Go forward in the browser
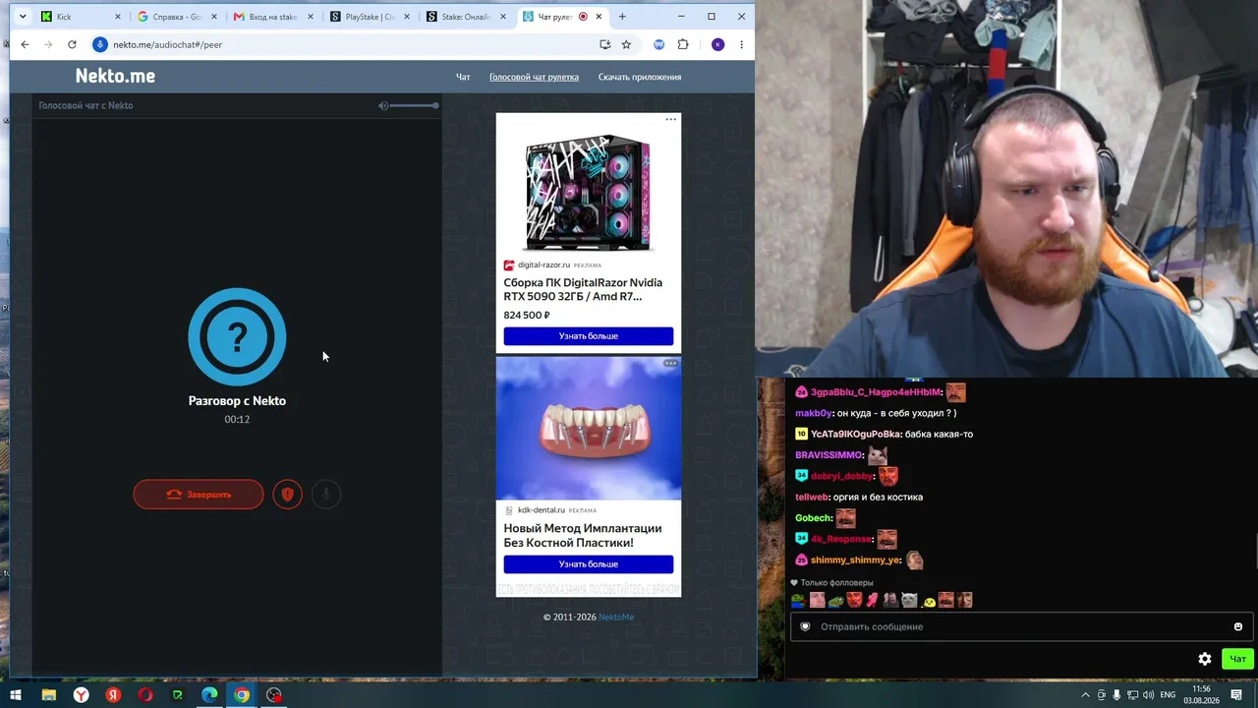Image resolution: width=1258 pixels, height=708 pixels. click(x=48, y=44)
